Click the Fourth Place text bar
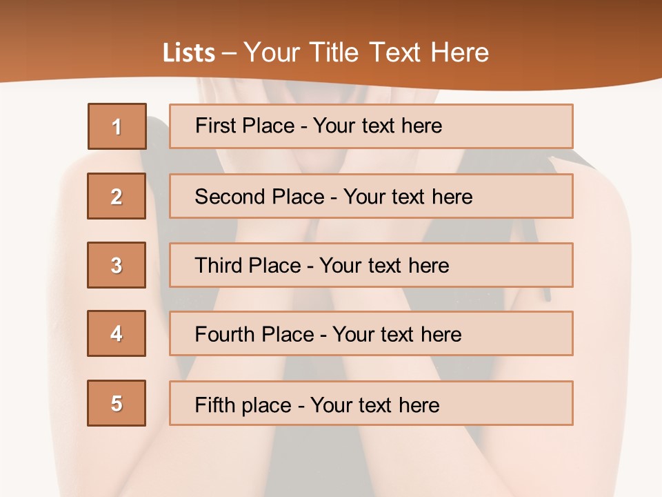Image resolution: width=662 pixels, height=497 pixels. coord(371,333)
